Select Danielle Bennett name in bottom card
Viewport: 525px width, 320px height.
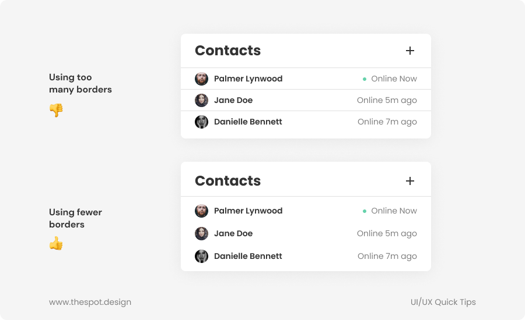pyautogui.click(x=248, y=256)
